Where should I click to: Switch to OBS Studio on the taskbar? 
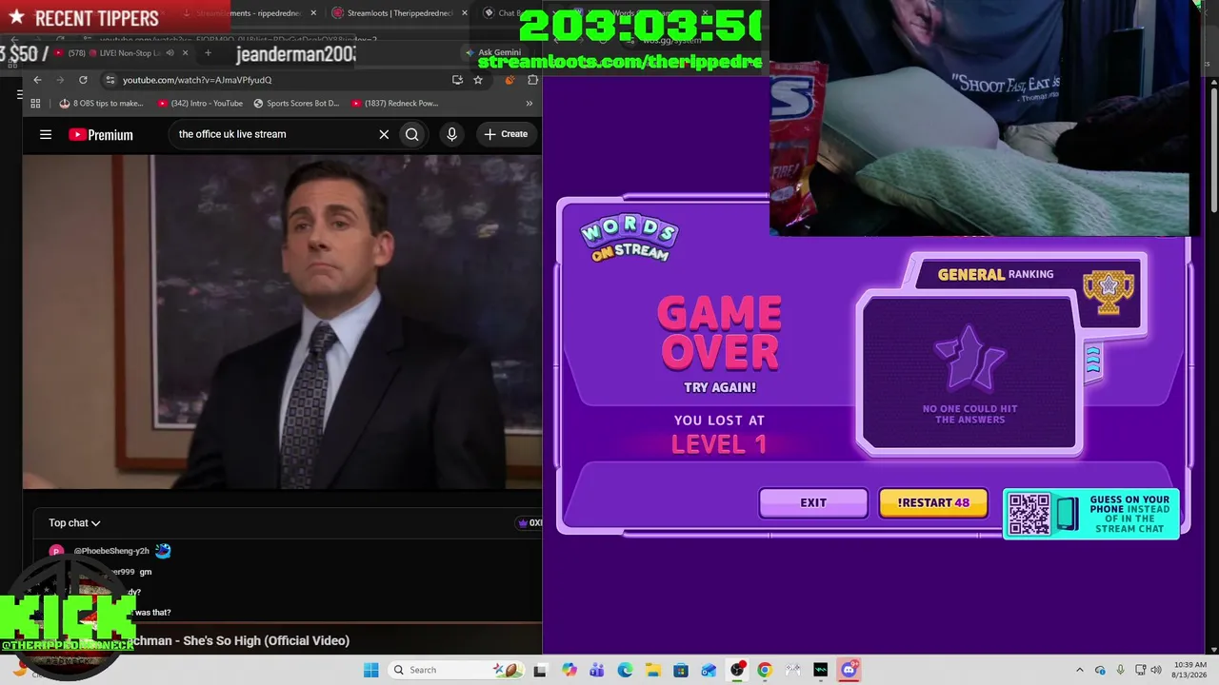click(x=737, y=670)
